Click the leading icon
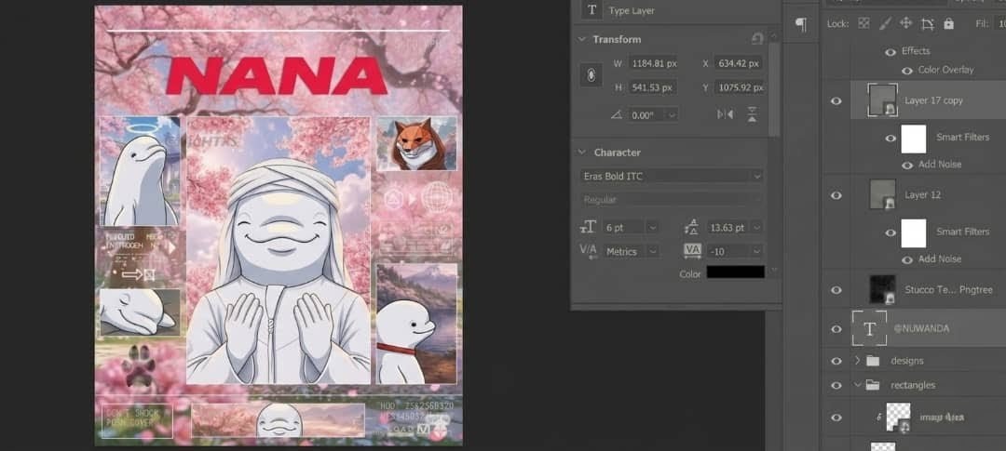Image resolution: width=1006 pixels, height=451 pixels. click(691, 227)
